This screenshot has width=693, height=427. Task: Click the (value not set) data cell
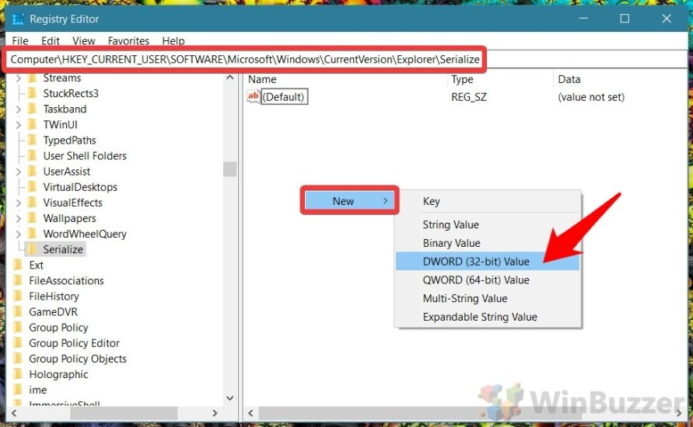pyautogui.click(x=591, y=97)
